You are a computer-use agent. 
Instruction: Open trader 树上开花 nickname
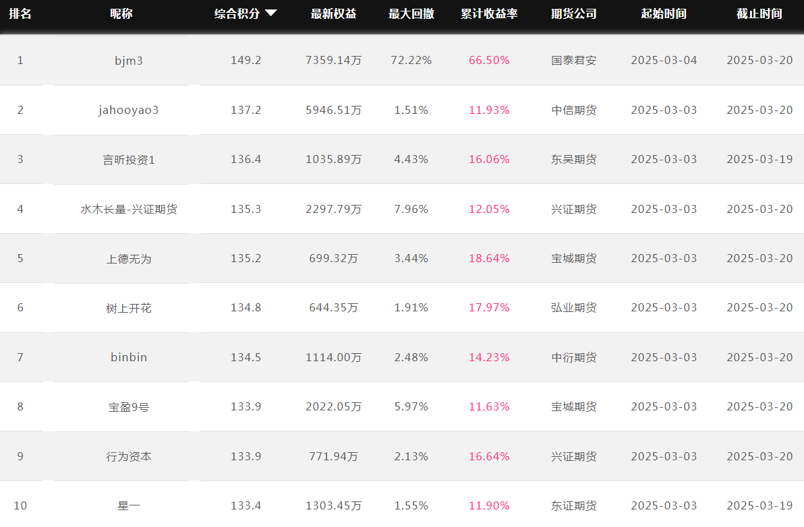[129, 308]
